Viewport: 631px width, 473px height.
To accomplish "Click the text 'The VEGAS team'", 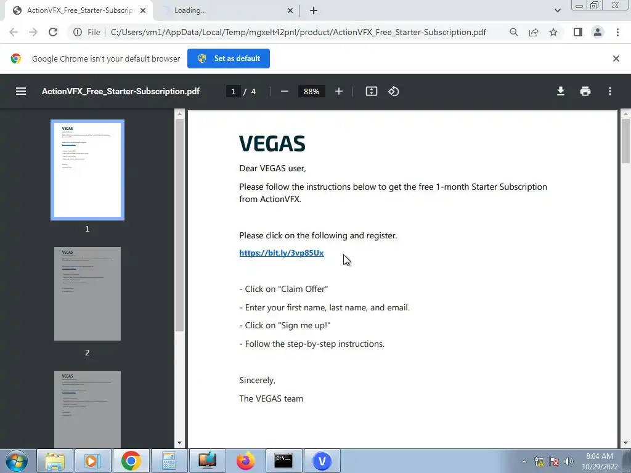I will pos(271,398).
